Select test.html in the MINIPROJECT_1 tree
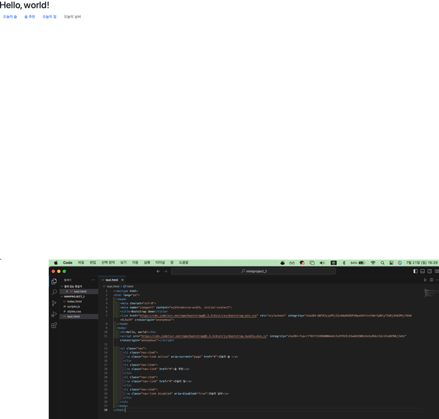Image resolution: width=439 pixels, height=419 pixels. pos(79,316)
